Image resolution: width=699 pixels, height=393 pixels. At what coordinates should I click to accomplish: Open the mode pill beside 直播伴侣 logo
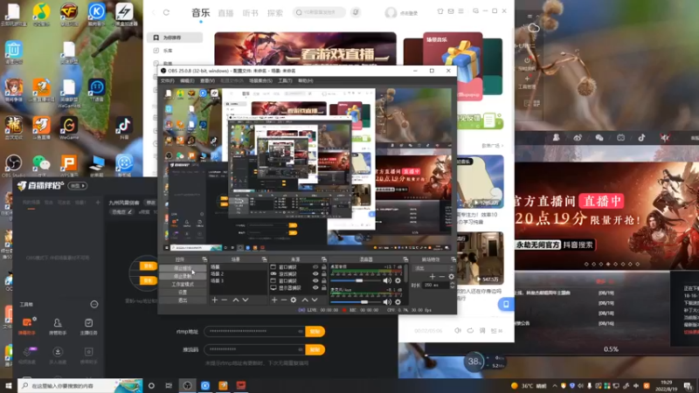pyautogui.click(x=77, y=186)
